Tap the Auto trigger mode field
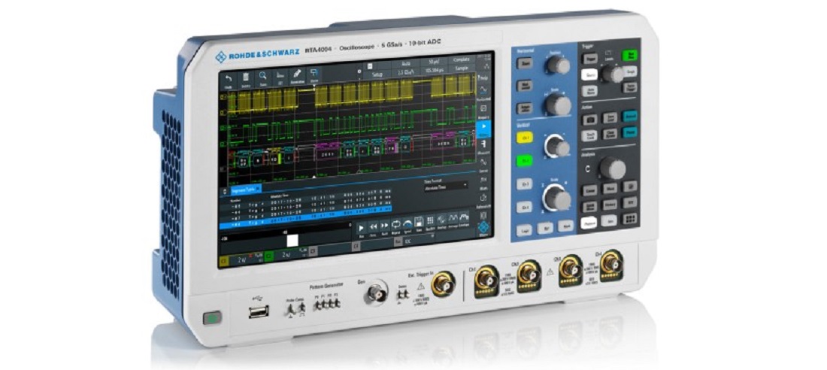827x370 pixels. [406, 63]
